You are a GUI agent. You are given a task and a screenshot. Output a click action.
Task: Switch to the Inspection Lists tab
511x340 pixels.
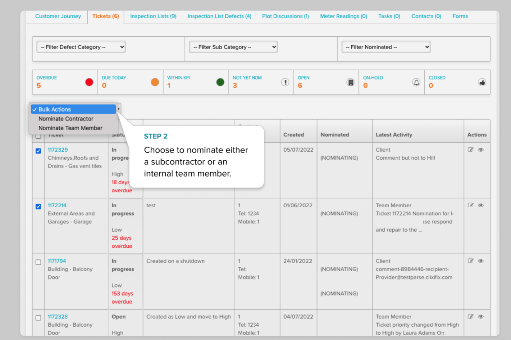(153, 16)
